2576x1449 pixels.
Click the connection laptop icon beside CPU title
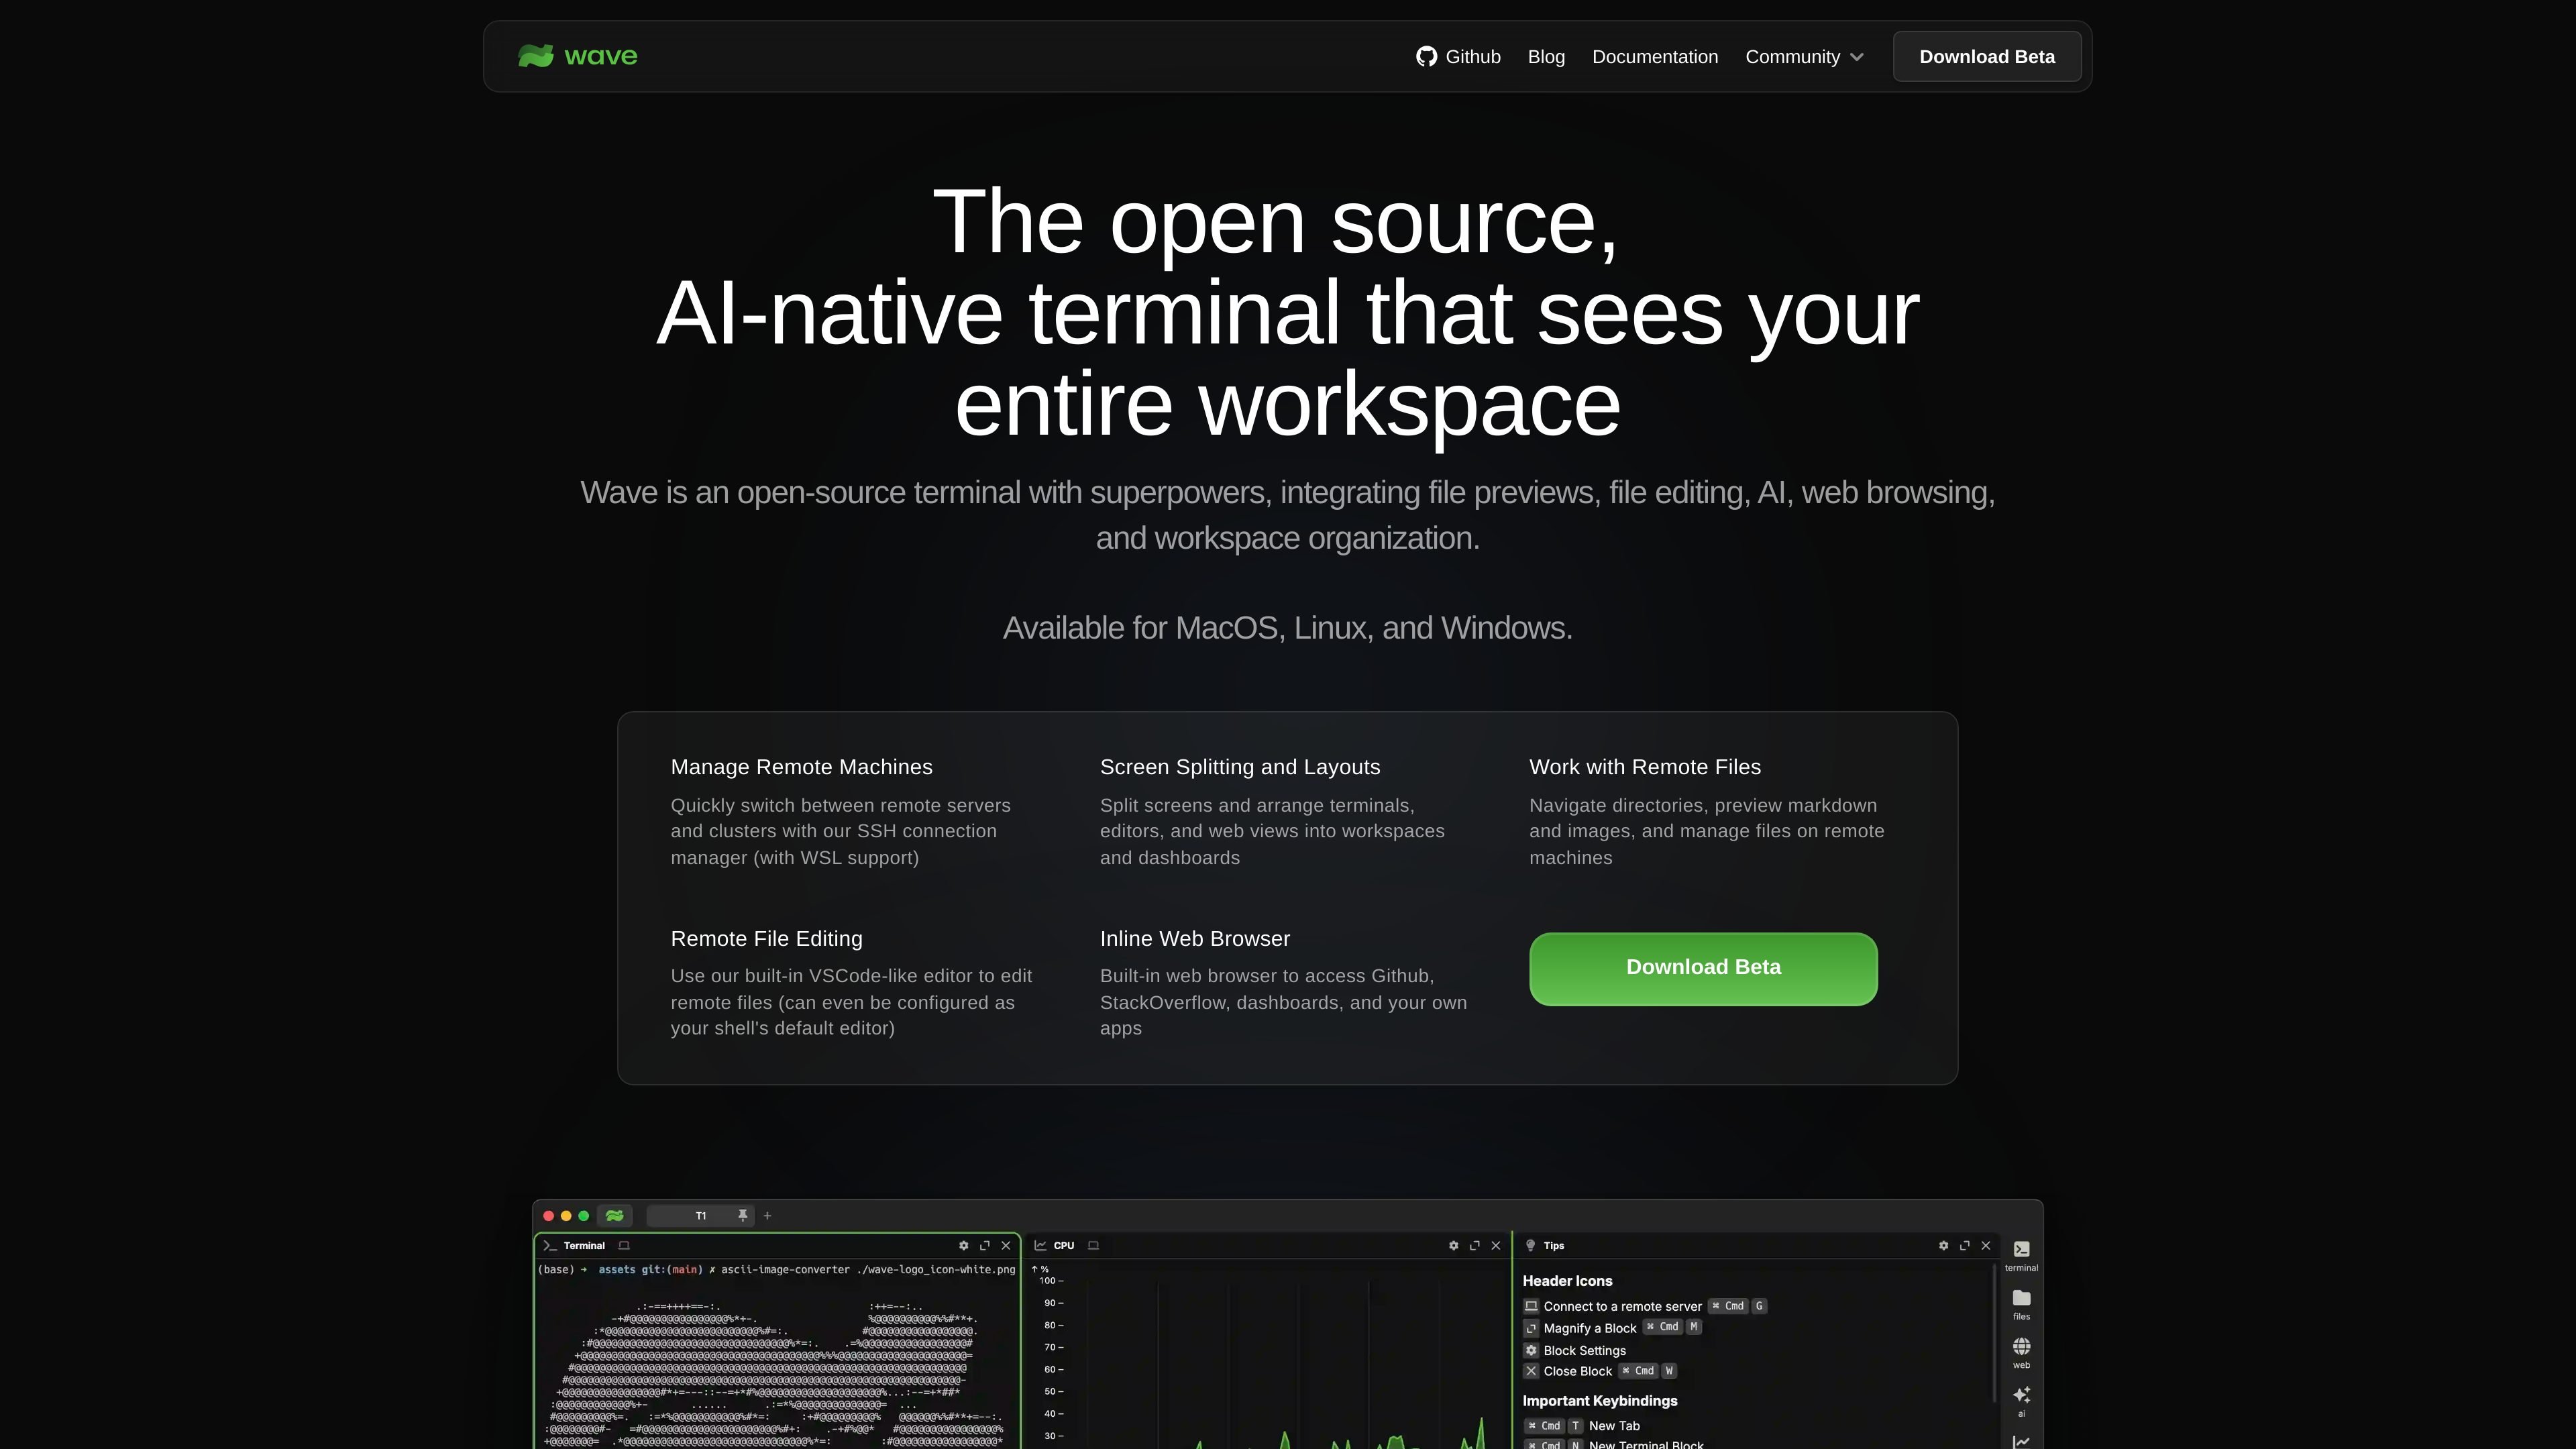tap(1094, 1245)
